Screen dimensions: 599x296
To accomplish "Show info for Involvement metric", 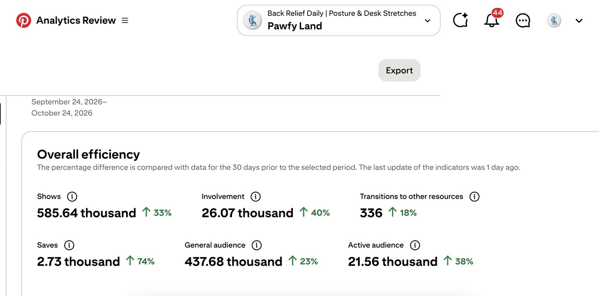I will (255, 197).
